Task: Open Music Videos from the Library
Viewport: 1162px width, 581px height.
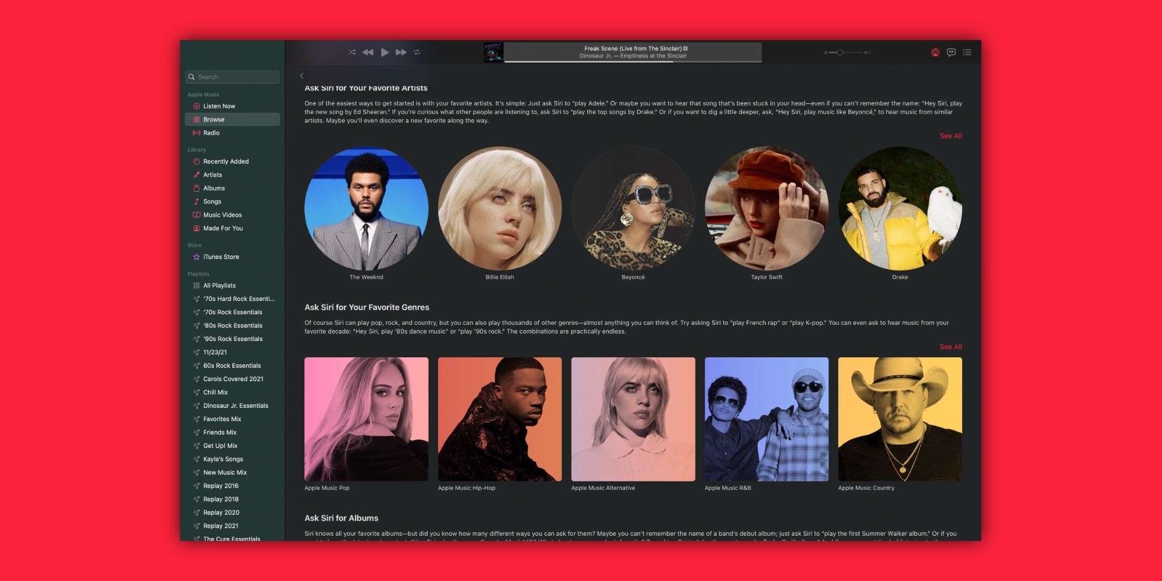Action: tap(223, 214)
